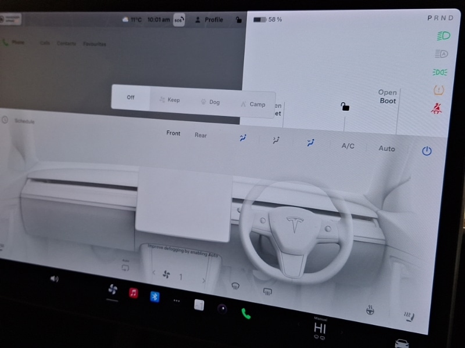
Task: Tap the green phone icon
Action: coord(245,313)
